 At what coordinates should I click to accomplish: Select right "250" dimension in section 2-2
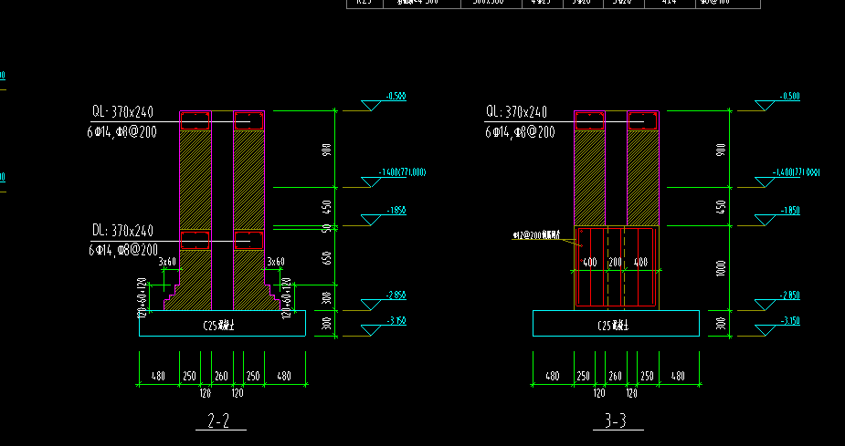coord(253,376)
